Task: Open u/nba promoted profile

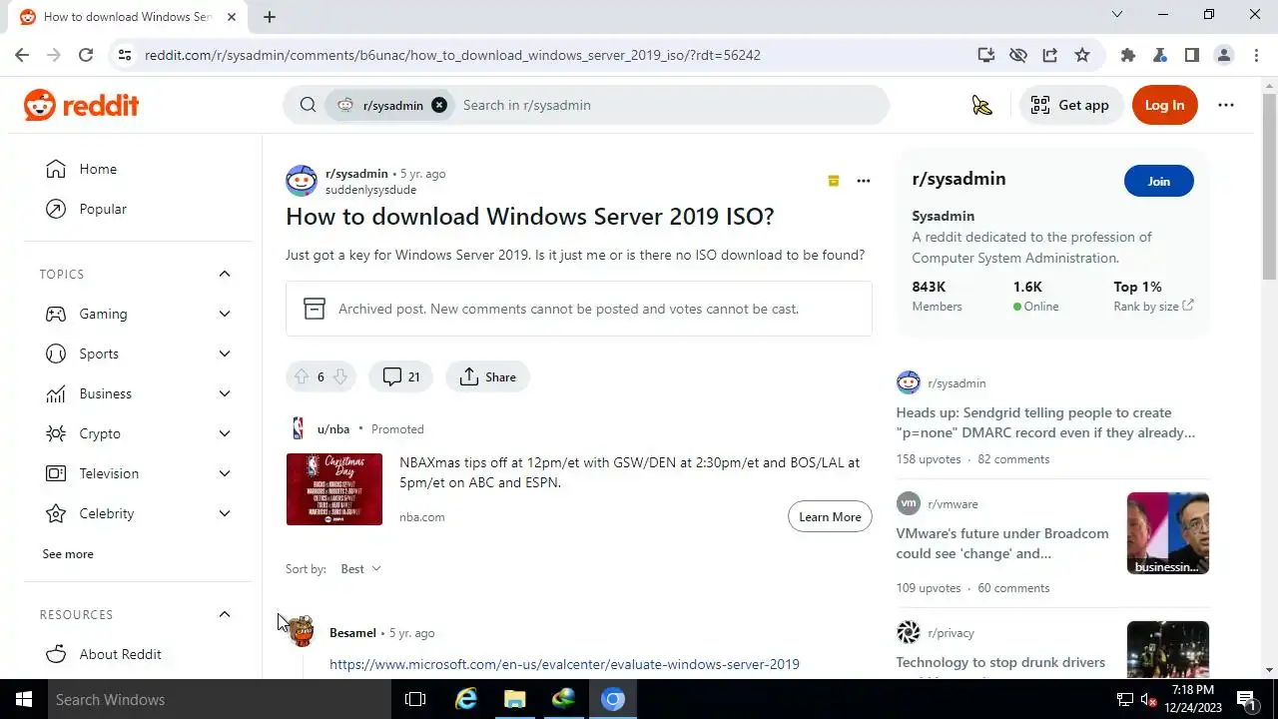Action: [x=333, y=429]
